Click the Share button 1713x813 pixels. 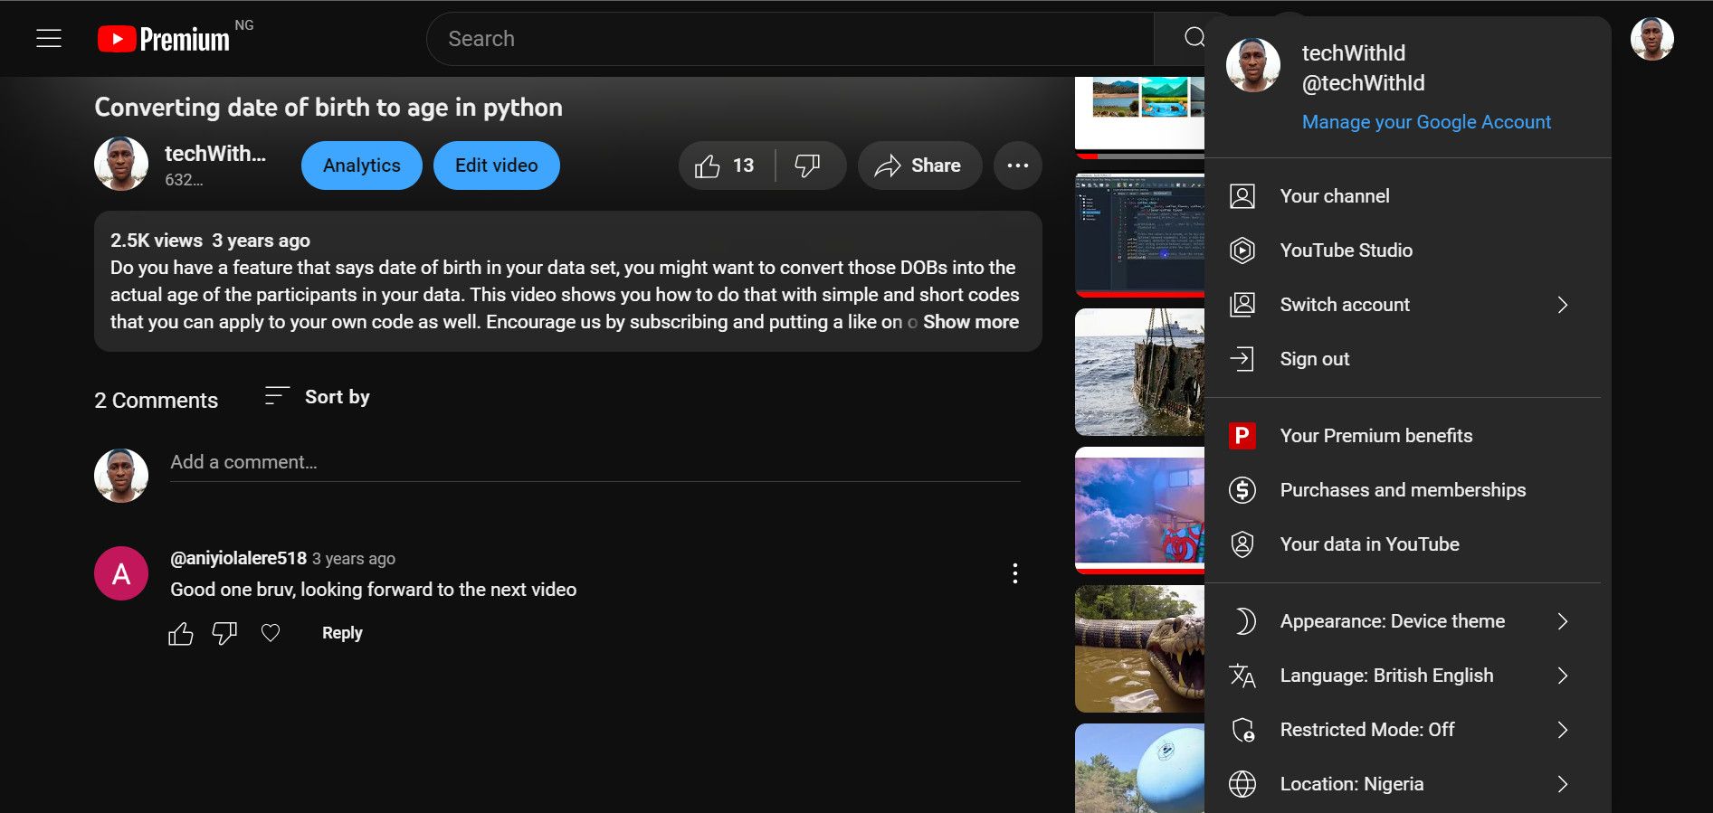(x=919, y=165)
